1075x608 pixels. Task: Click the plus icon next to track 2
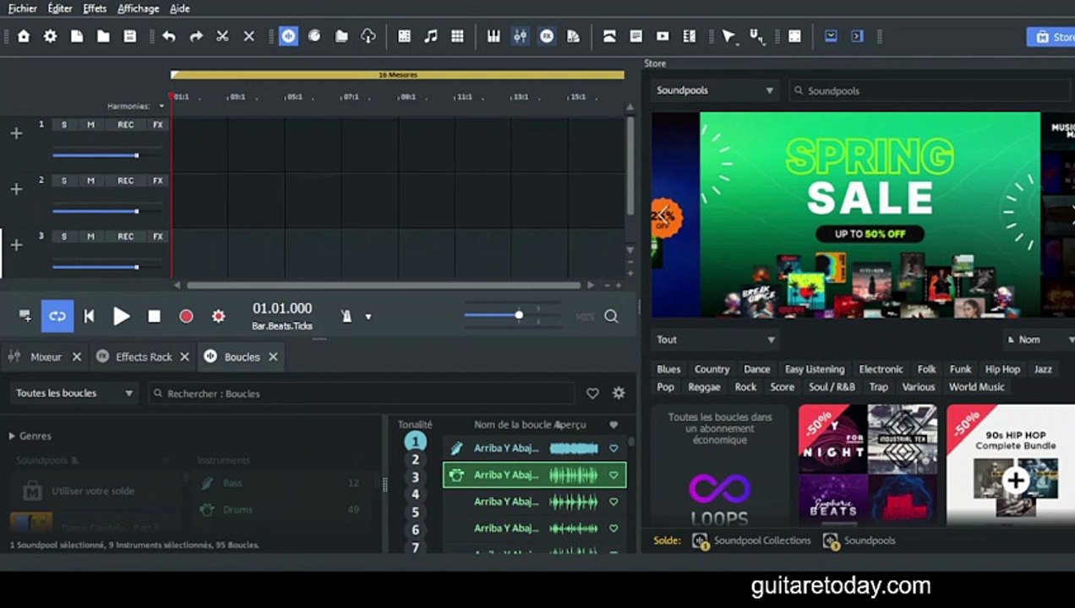pyautogui.click(x=16, y=189)
